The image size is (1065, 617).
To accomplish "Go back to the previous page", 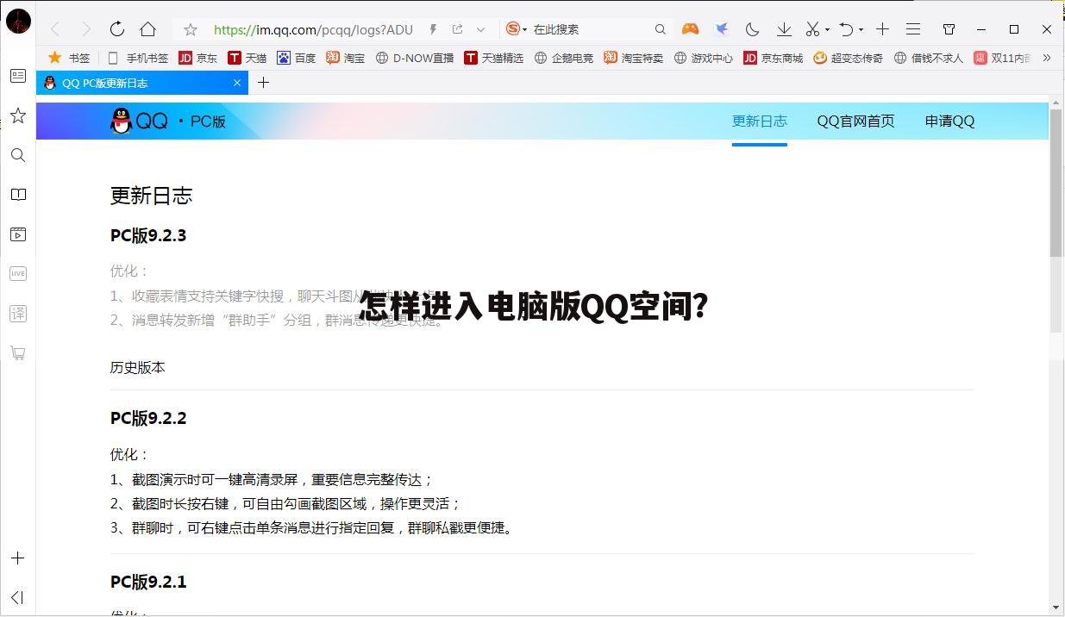I will click(55, 29).
